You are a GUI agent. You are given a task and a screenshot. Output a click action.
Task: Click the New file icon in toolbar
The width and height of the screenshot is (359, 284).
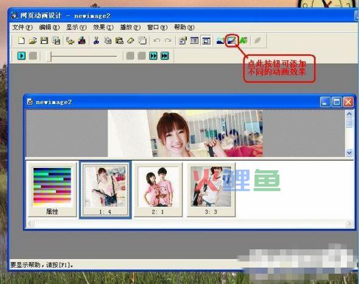21,41
